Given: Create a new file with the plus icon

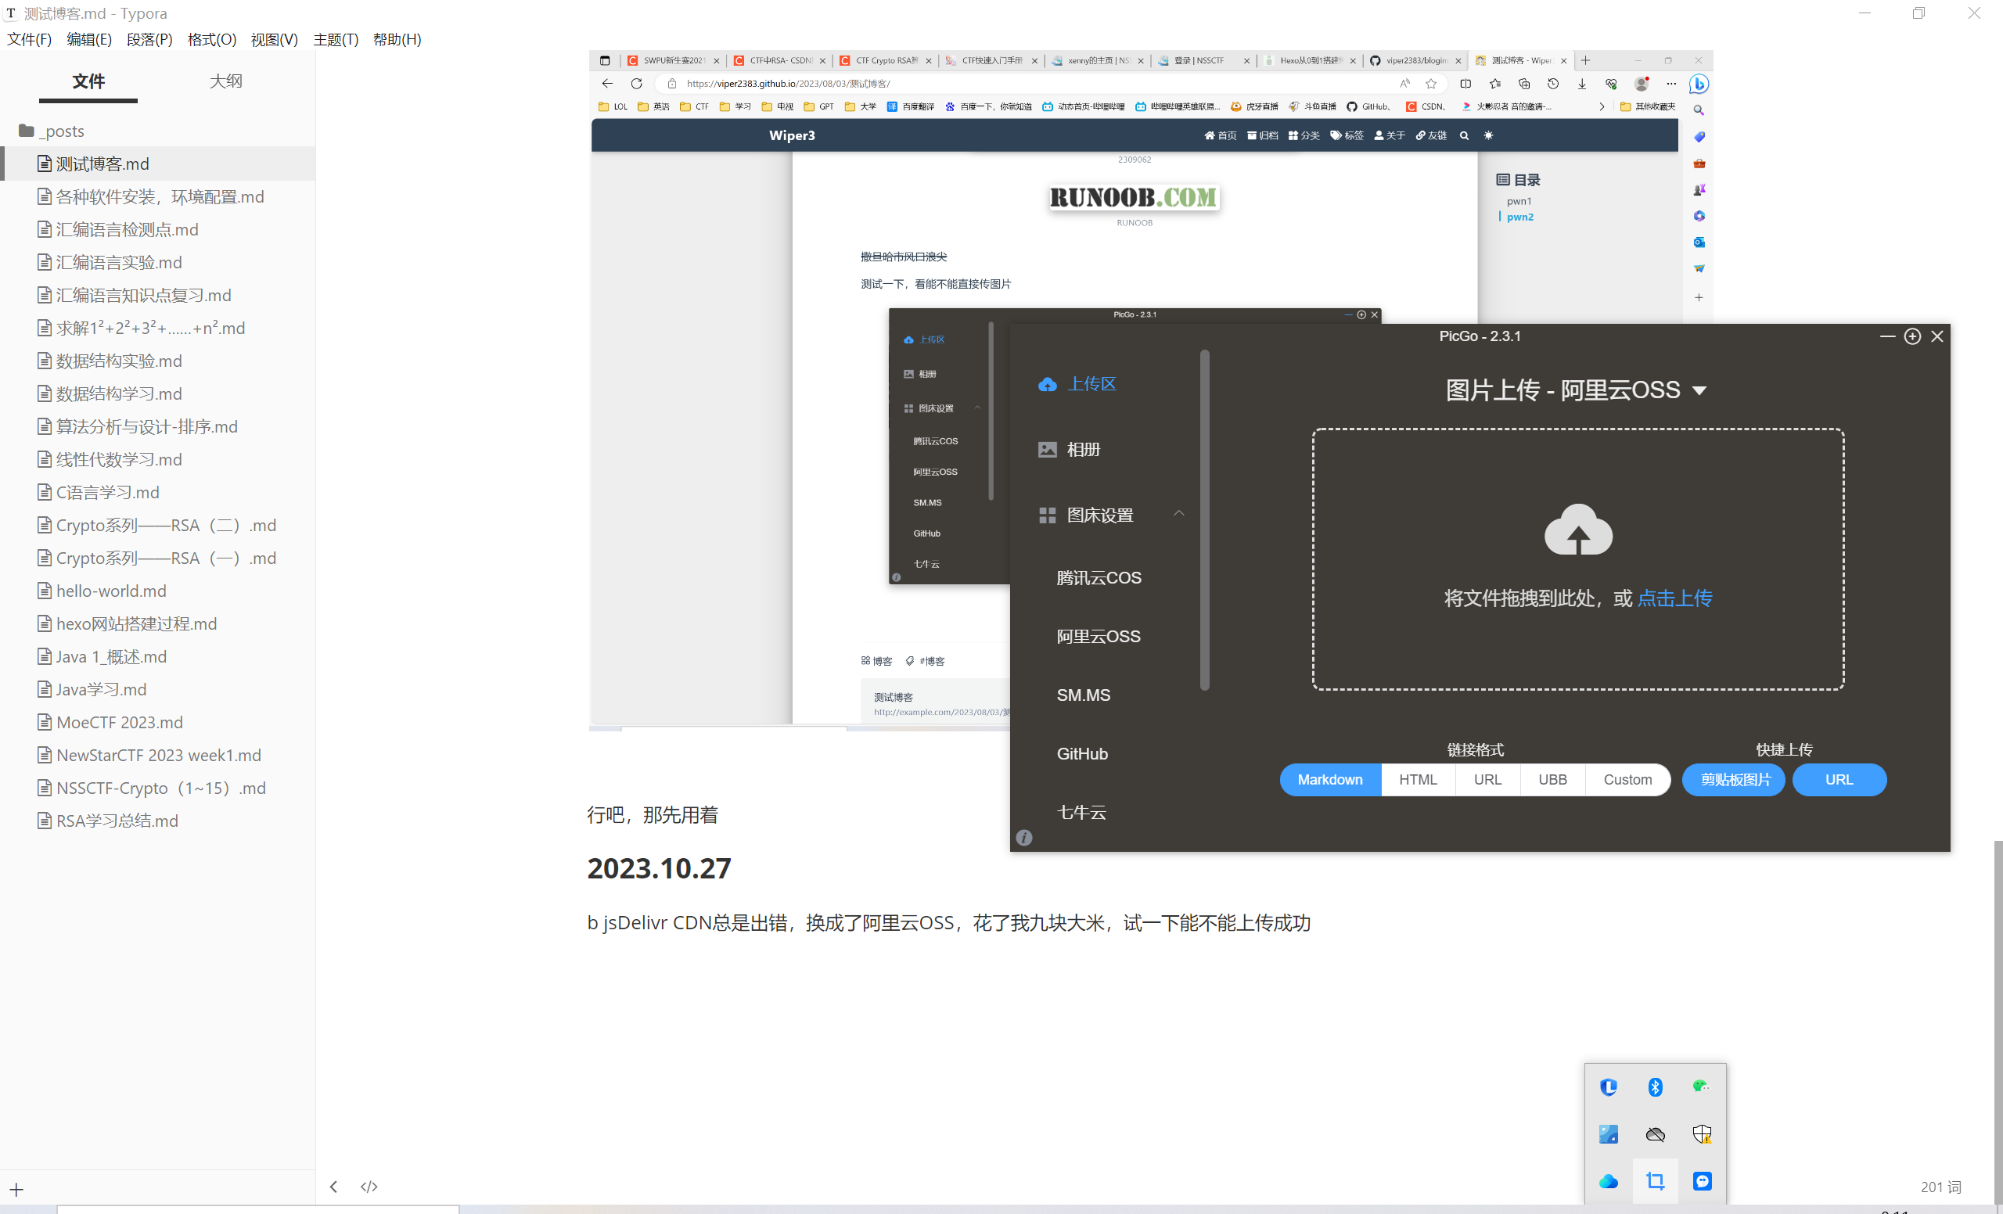Looking at the screenshot, I should click(16, 1190).
